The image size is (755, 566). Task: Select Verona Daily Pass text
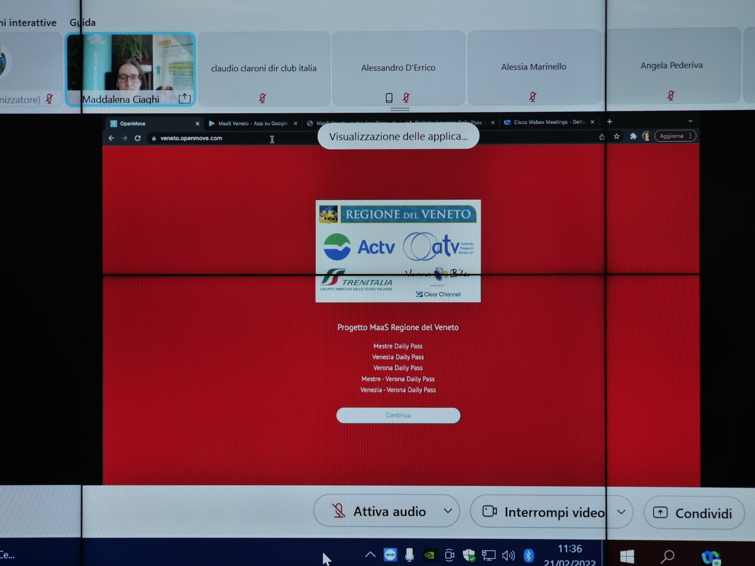pyautogui.click(x=398, y=368)
